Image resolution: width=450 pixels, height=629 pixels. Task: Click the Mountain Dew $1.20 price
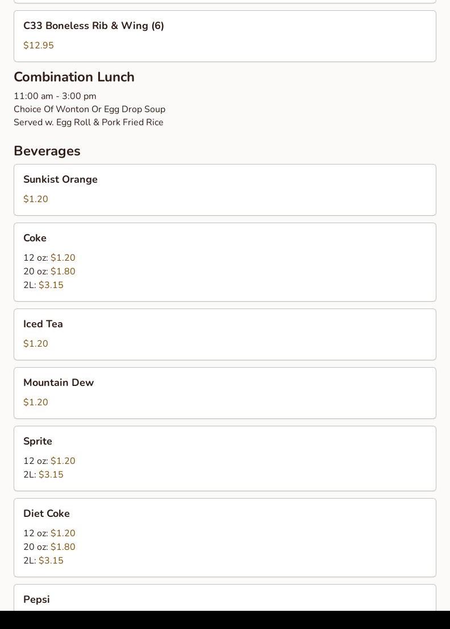35,402
